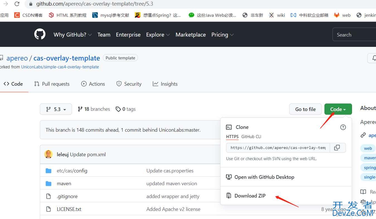The image size is (376, 219).
Task: Expand the 5.3 branch selector dropdown
Action: [x=56, y=109]
